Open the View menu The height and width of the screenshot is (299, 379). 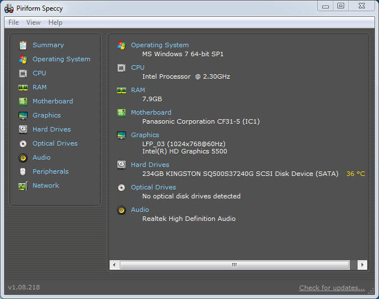point(33,22)
